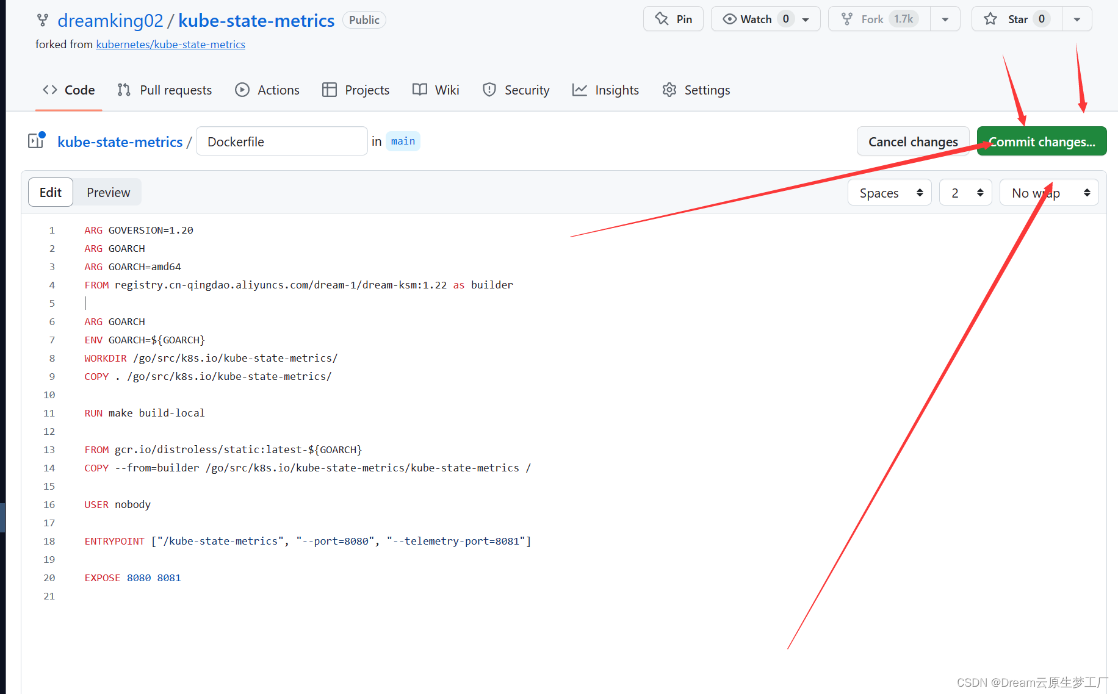Screen dimensions: 1118x694
Task: Open the Pull requests tab
Action: click(165, 90)
